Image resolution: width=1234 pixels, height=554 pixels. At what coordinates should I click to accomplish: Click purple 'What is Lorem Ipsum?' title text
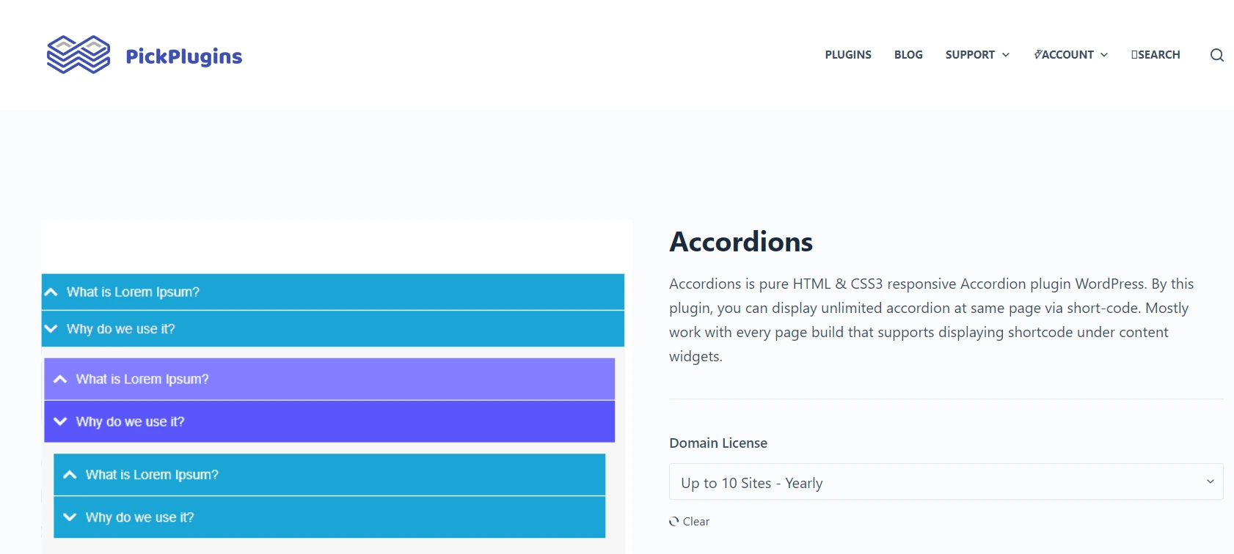(142, 379)
